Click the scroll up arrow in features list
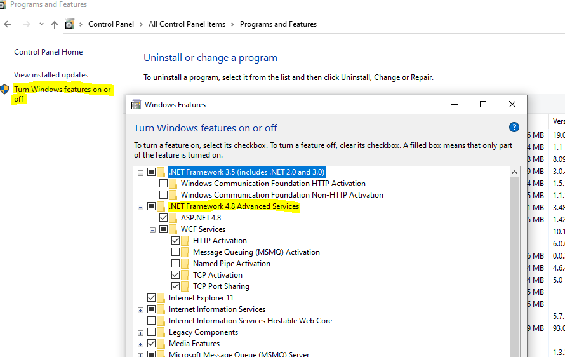This screenshot has height=357, width=565. pos(514,172)
